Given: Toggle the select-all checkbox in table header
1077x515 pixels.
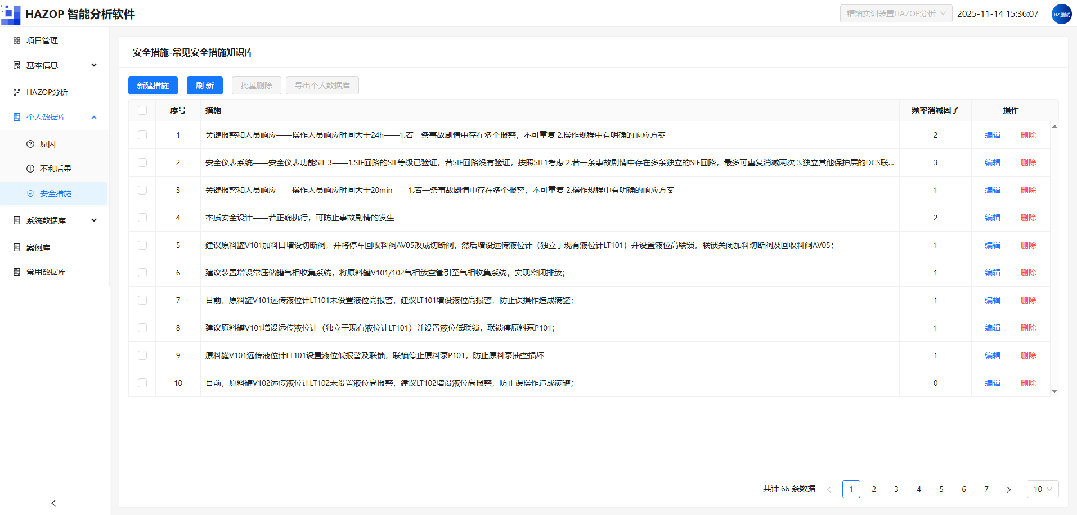Looking at the screenshot, I should [x=142, y=110].
